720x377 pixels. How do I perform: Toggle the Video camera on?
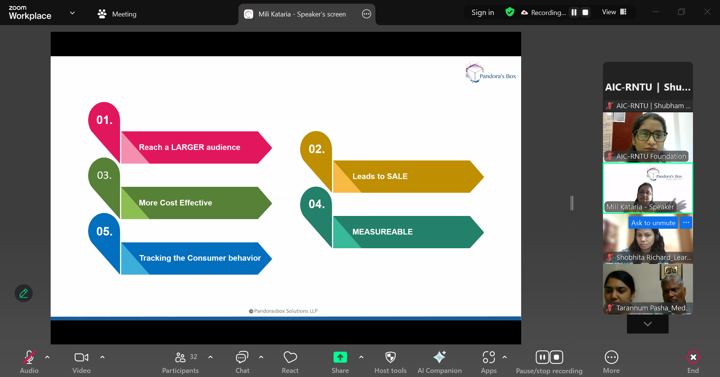(81, 362)
